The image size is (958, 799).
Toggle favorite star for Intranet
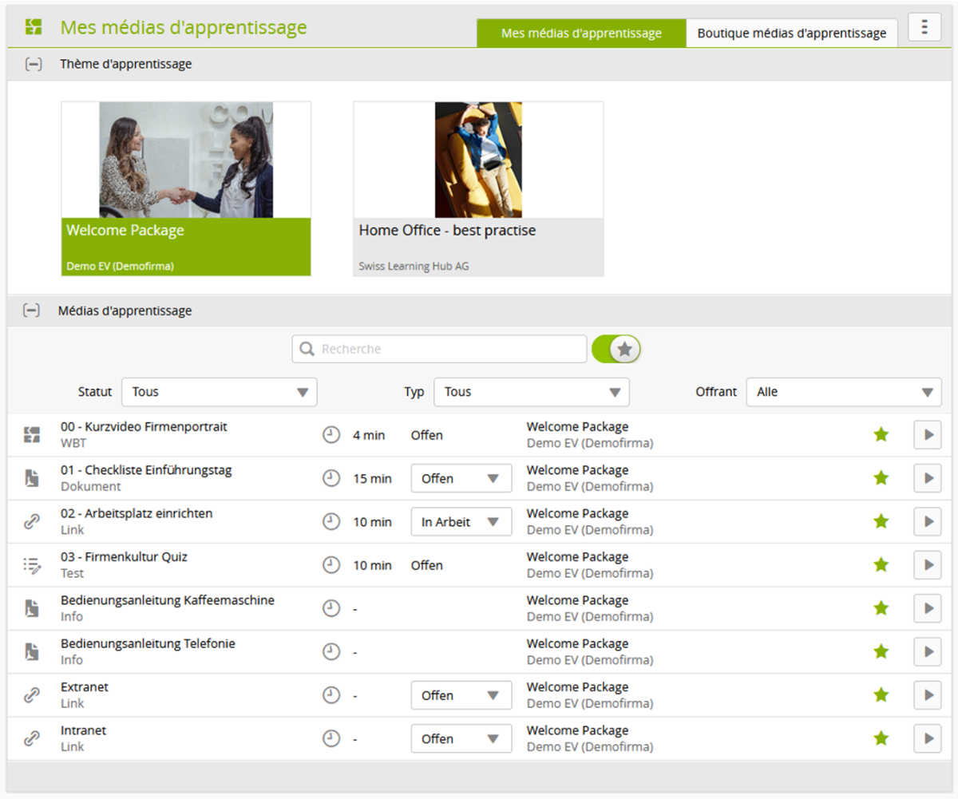(881, 738)
